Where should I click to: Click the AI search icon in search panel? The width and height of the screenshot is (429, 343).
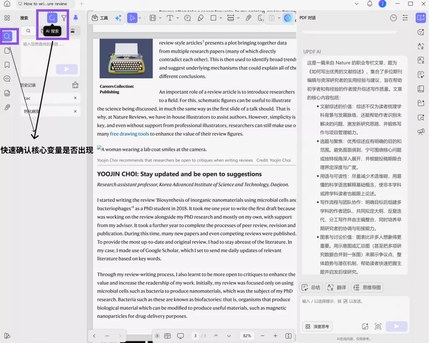point(52,18)
